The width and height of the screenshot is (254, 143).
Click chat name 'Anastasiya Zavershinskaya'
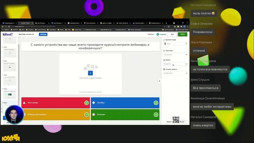[208, 98]
